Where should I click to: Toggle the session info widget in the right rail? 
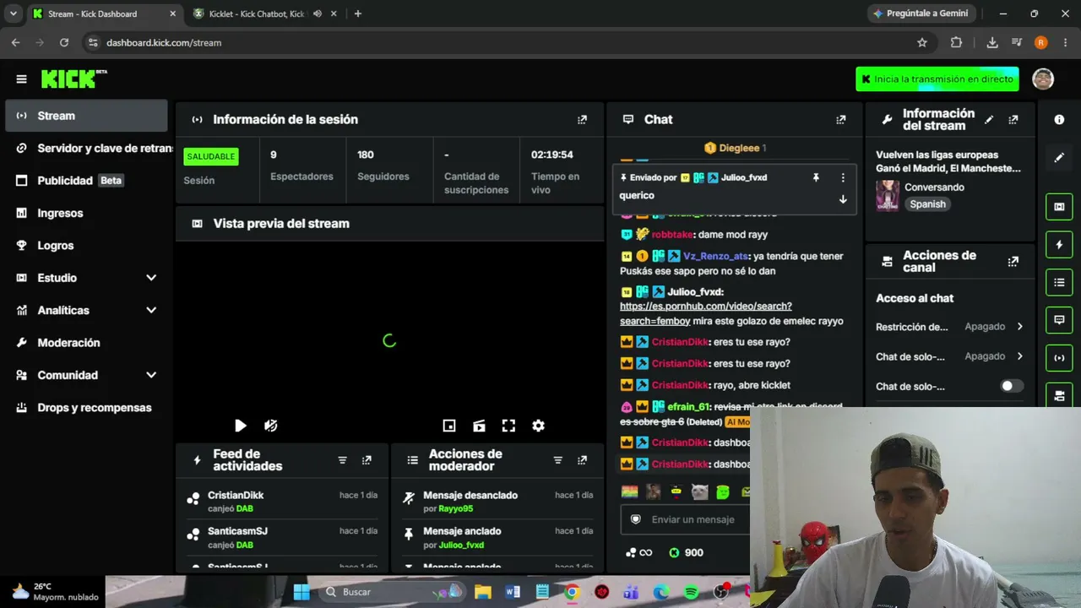pos(1059,358)
